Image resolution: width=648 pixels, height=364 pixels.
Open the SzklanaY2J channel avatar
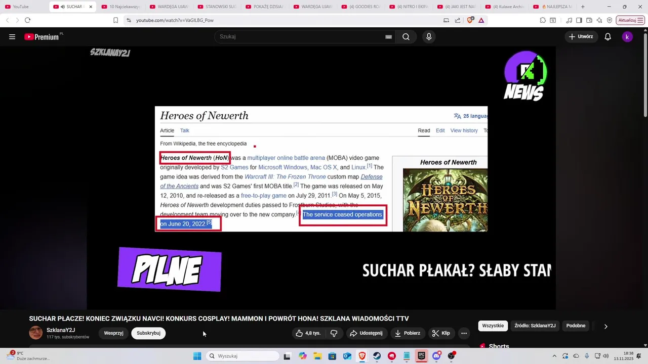[x=36, y=333]
